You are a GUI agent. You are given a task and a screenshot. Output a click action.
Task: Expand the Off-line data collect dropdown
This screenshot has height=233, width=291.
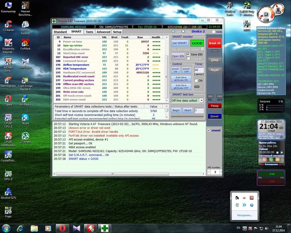(x=201, y=100)
